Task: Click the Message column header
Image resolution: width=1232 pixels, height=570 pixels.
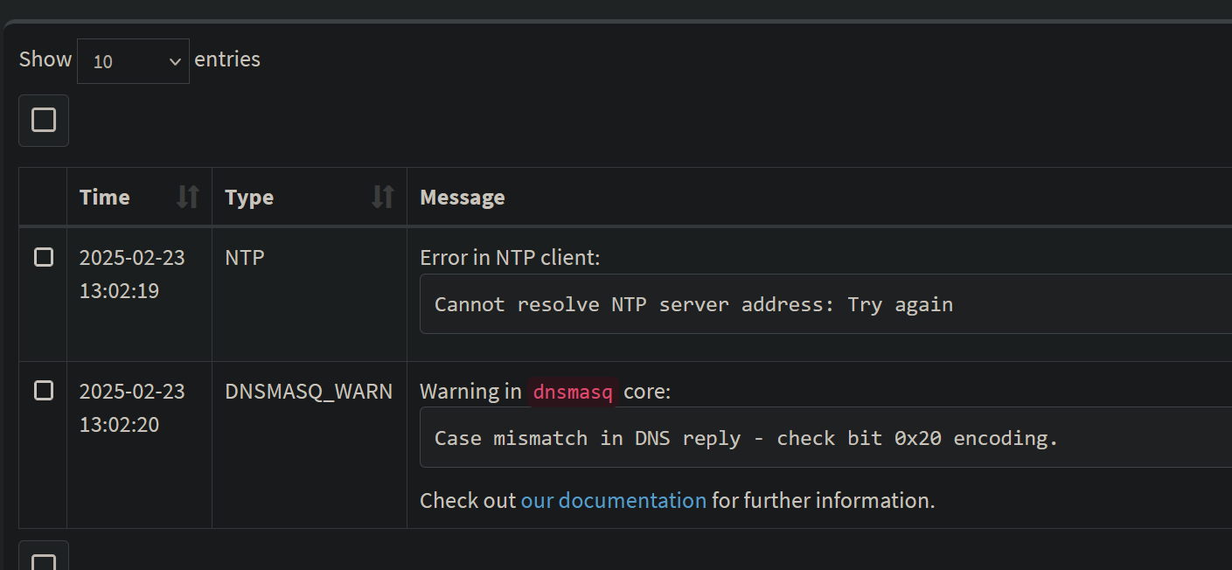Action: point(463,197)
